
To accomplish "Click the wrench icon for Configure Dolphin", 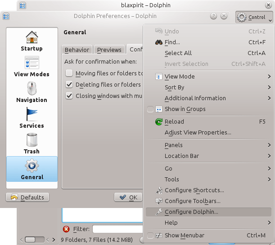I will 159,212.
